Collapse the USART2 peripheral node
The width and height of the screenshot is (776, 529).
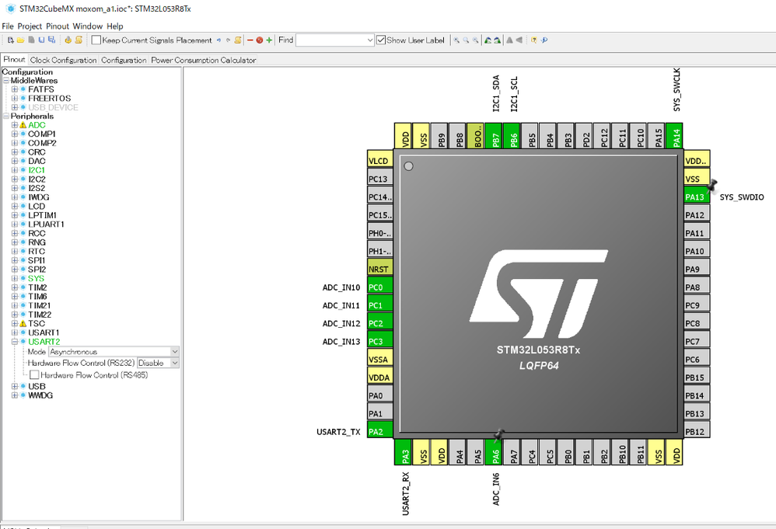click(14, 342)
